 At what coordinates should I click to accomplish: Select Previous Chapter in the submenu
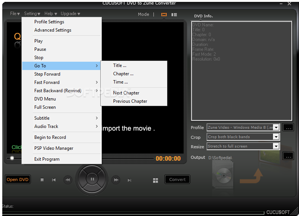pyautogui.click(x=134, y=101)
